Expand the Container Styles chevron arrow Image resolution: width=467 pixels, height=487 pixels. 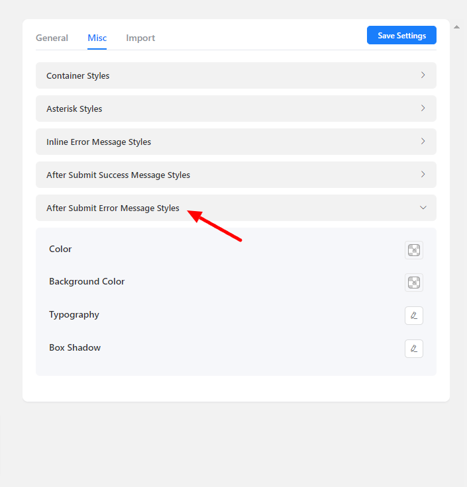click(423, 75)
